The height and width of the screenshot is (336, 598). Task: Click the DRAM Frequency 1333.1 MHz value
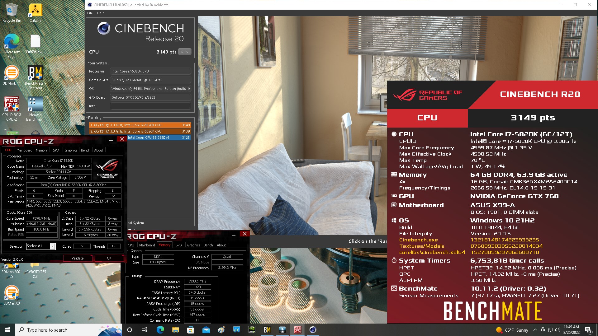197,281
